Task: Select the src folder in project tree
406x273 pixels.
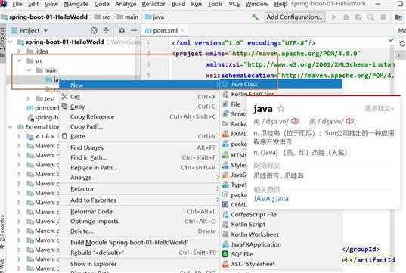Action: [x=35, y=60]
